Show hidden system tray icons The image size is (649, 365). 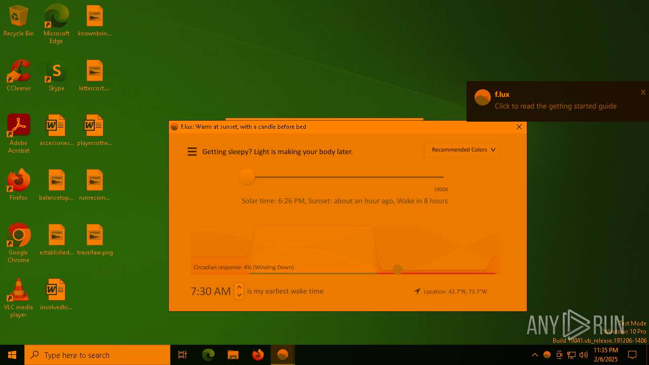[x=534, y=355]
